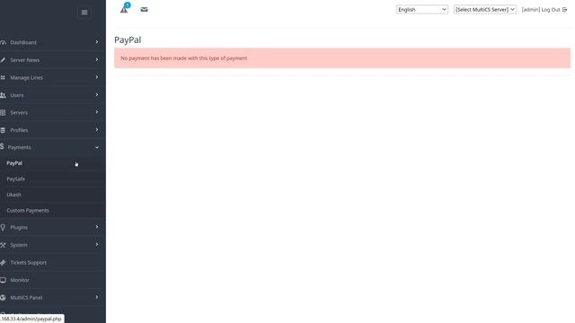Viewport: 575px width, 323px height.
Task: Click the System tools icon
Action: pyautogui.click(x=3, y=245)
